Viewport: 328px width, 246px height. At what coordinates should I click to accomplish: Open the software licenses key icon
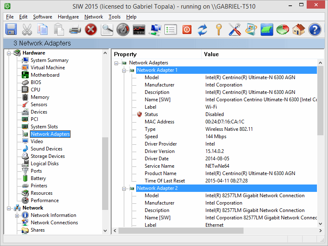(219, 29)
